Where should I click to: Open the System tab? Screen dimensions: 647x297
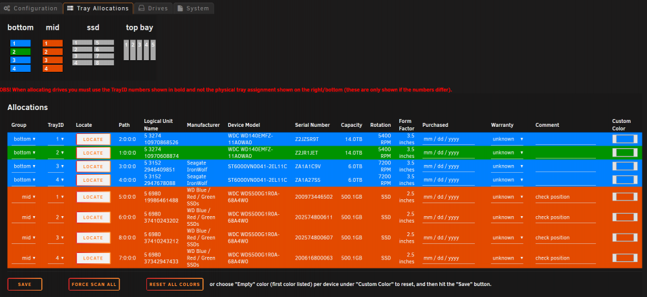pos(193,8)
